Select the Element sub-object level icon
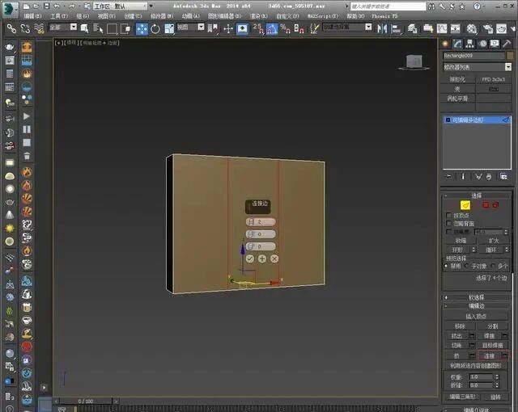The width and height of the screenshot is (518, 412). click(x=495, y=205)
